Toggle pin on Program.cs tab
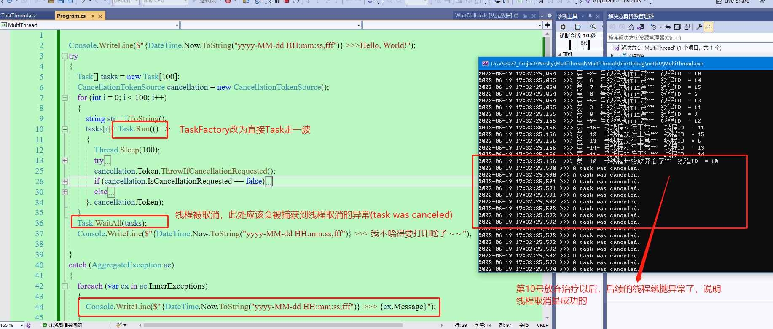This screenshot has width=773, height=329. [92, 16]
